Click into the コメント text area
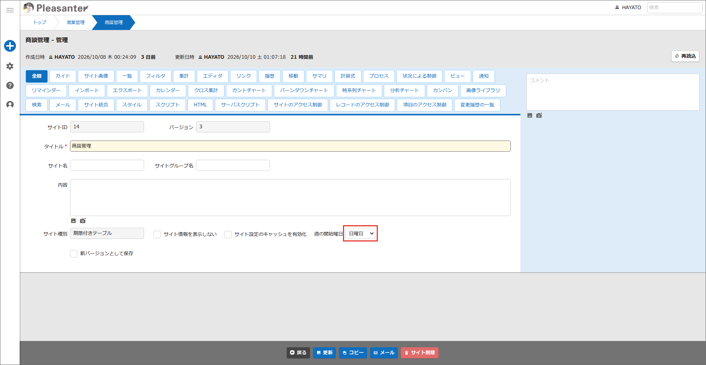Viewport: 706px width, 365px height. [x=613, y=92]
